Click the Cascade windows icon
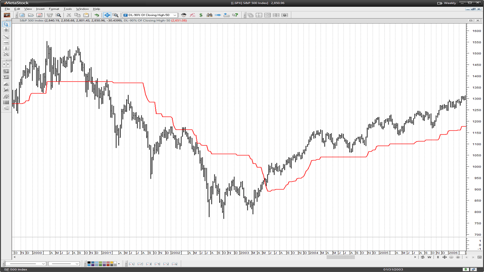The width and height of the screenshot is (484, 272). (250, 15)
